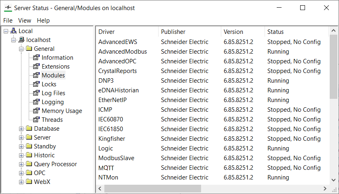The height and width of the screenshot is (194, 339).
Task: Open the File menu
Action: [x=8, y=21]
